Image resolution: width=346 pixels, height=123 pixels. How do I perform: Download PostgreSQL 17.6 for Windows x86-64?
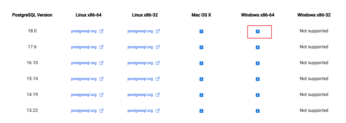tap(258, 47)
